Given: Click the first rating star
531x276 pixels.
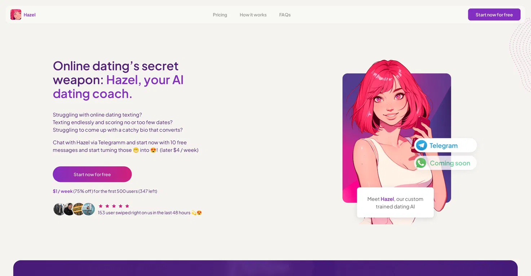Looking at the screenshot, I should pos(101,206).
